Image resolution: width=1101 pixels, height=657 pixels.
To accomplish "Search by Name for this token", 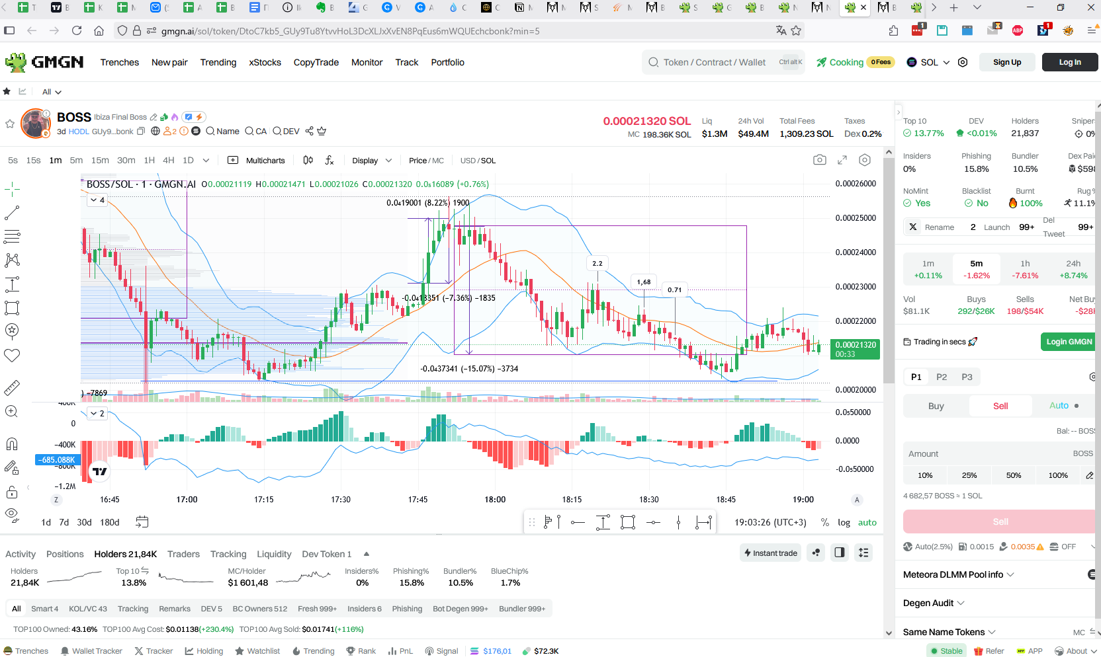I will coord(222,131).
